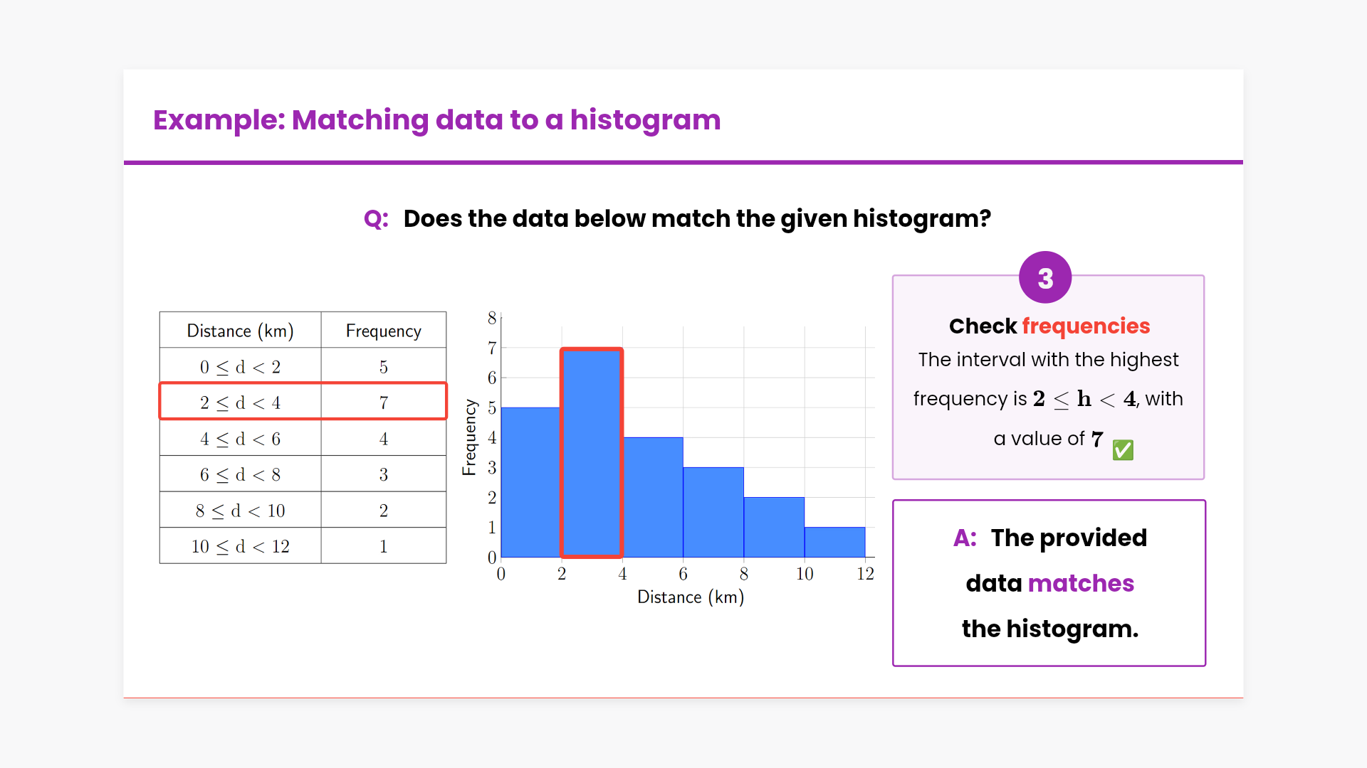Click the frequency value 7 in the table

[x=383, y=402]
